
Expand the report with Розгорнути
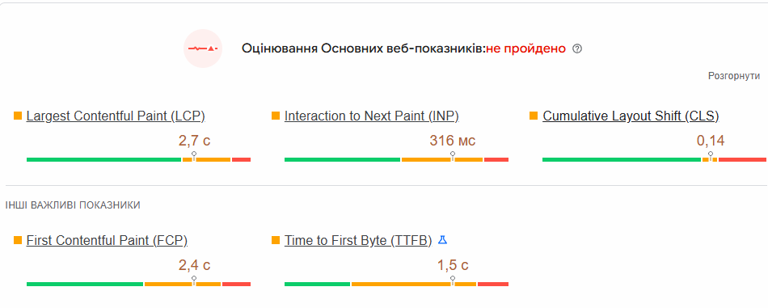(734, 76)
